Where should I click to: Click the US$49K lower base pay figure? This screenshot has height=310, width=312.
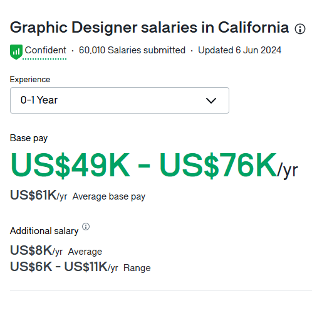pyautogui.click(x=70, y=166)
